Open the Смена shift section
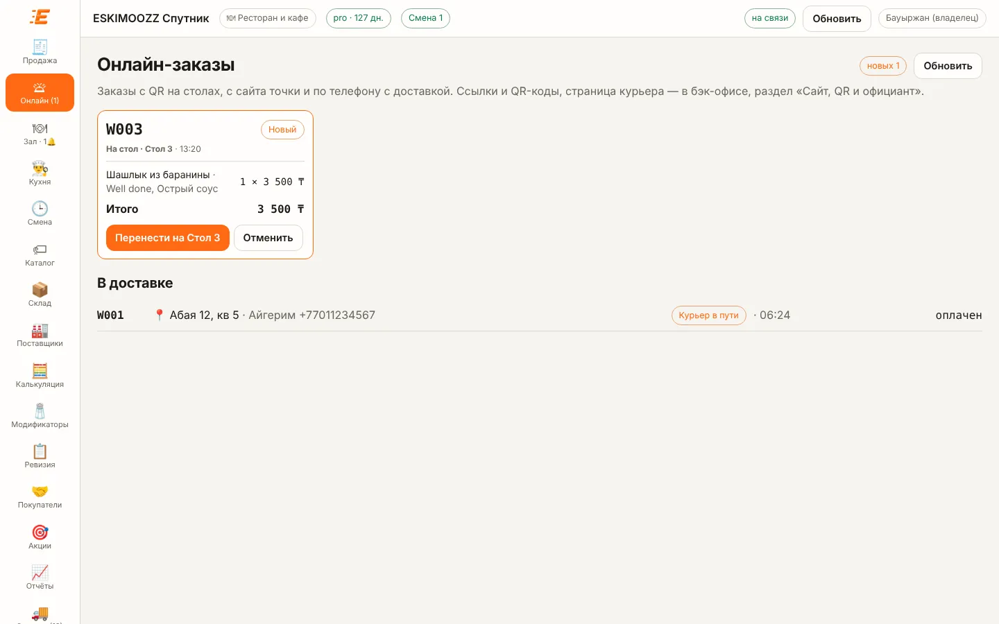 [x=40, y=214]
